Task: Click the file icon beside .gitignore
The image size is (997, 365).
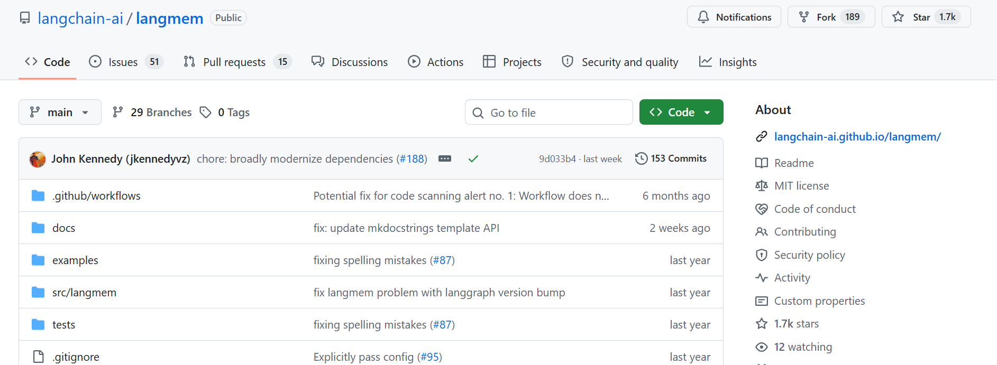Action: [38, 357]
